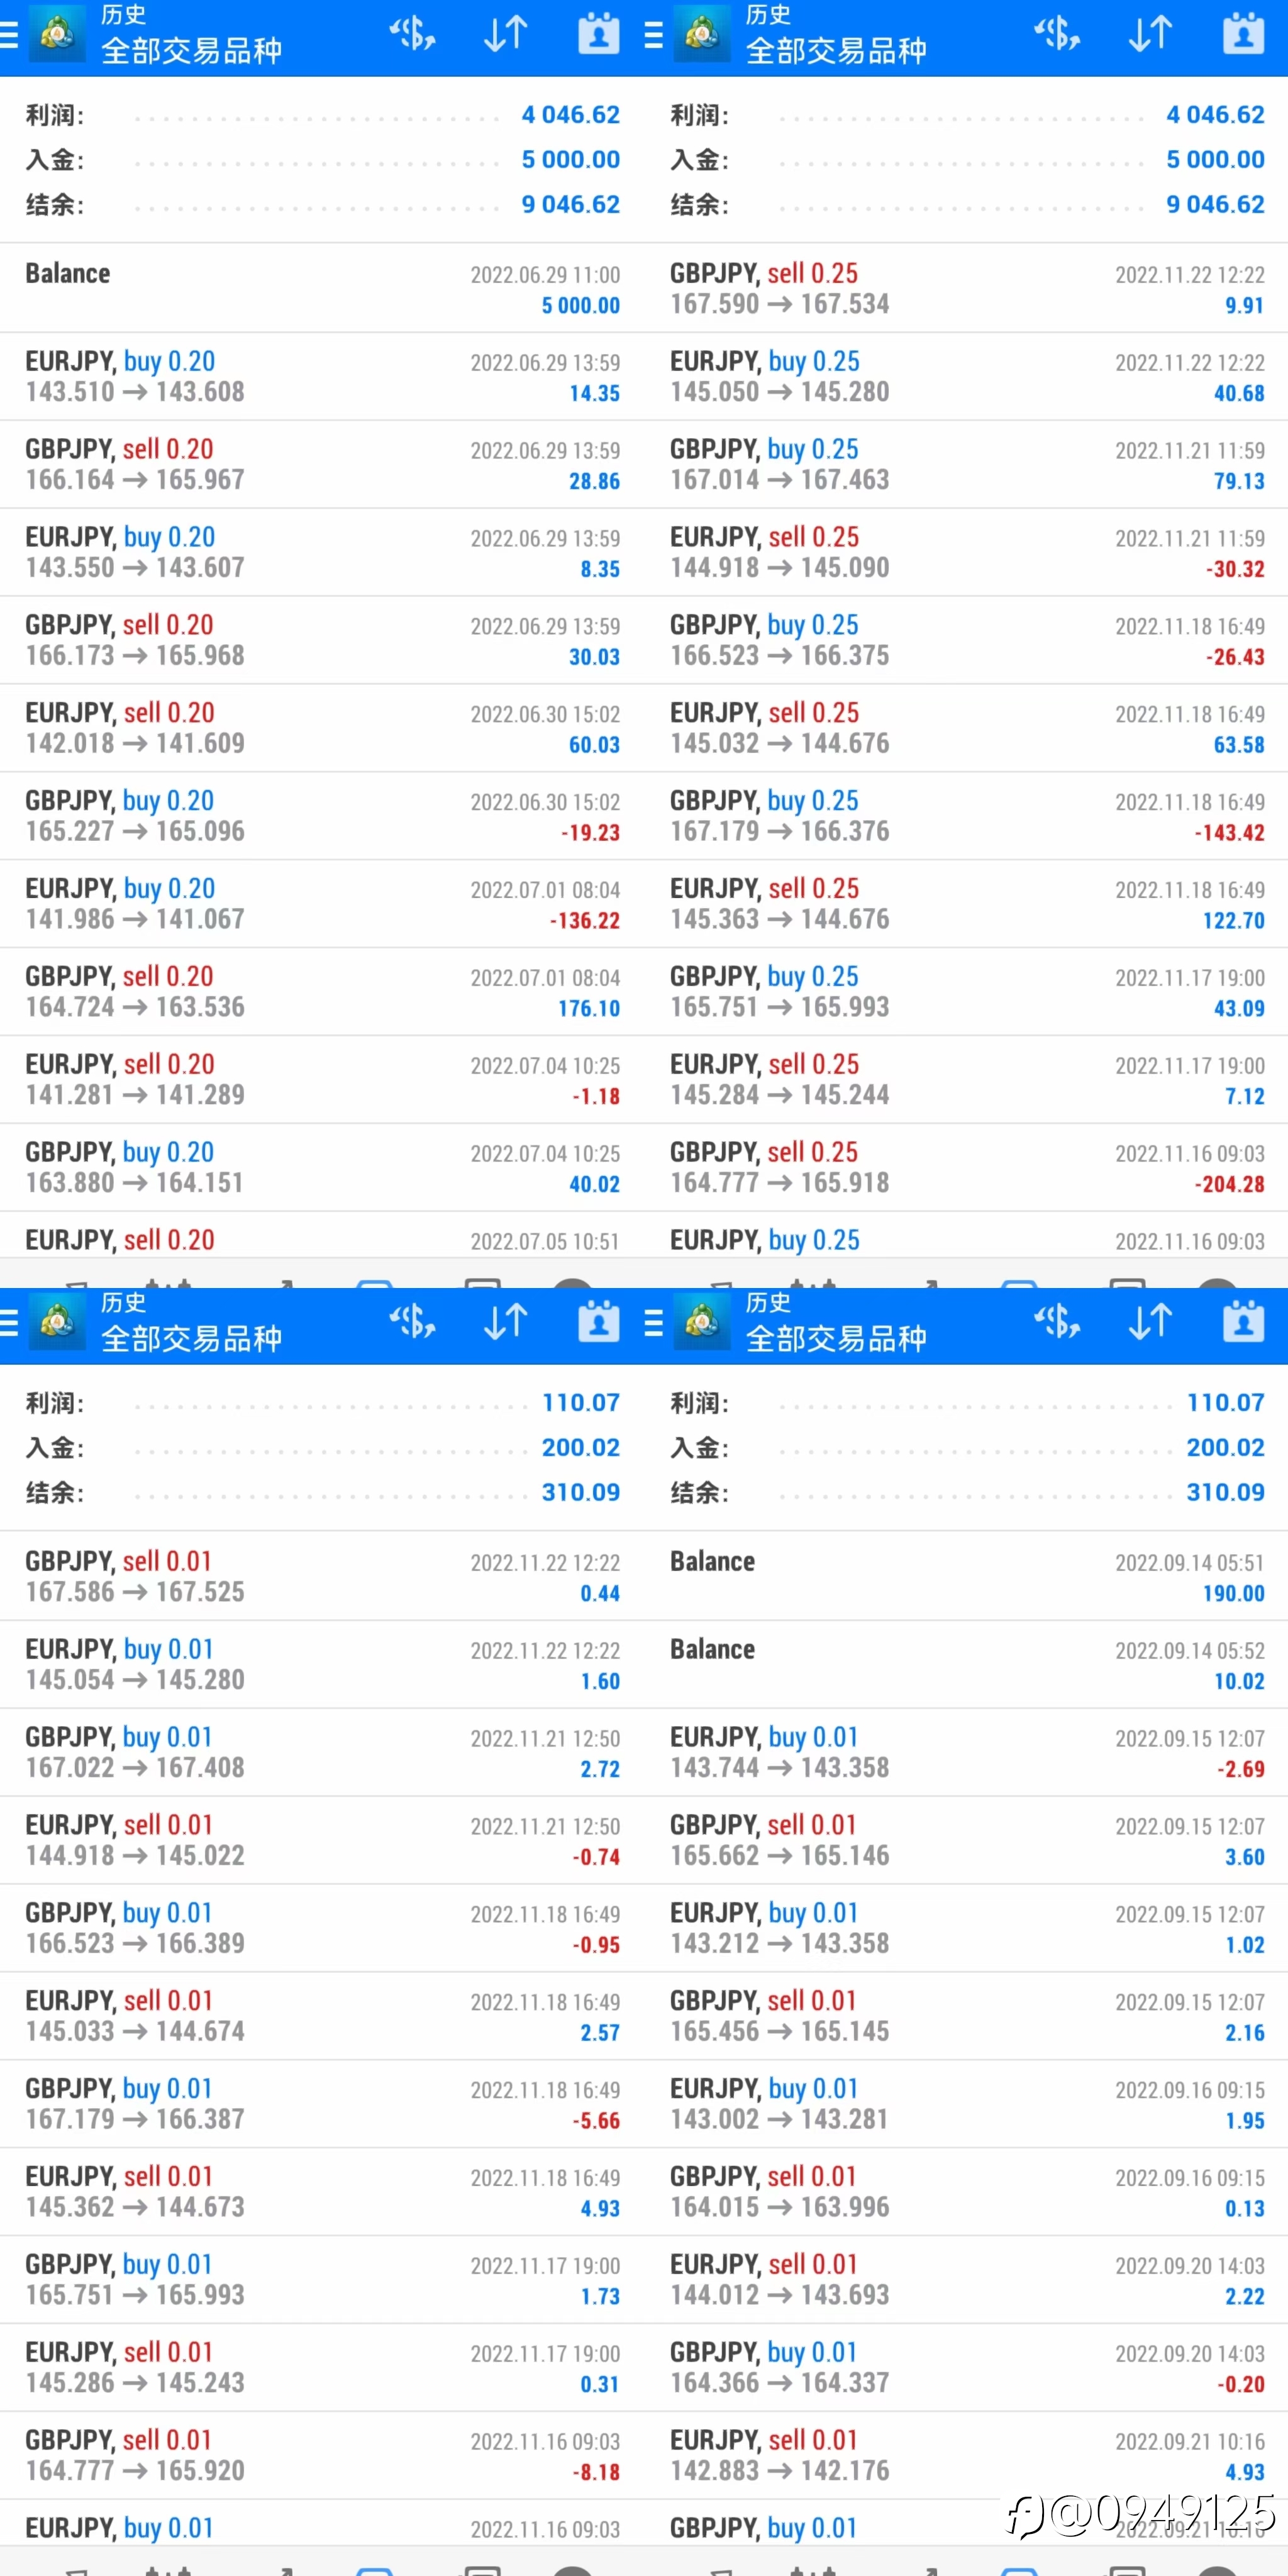Open GBPJPY sell trade with -204.28 loss

(966, 1168)
